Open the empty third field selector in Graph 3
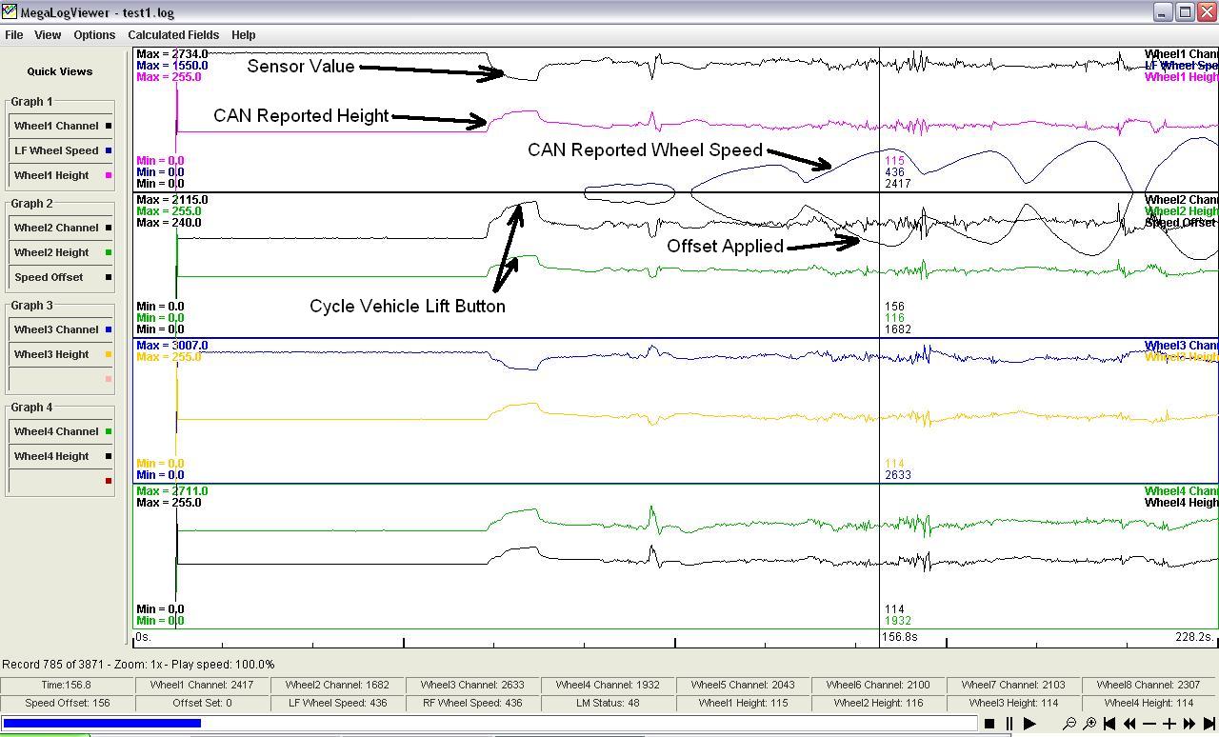Screen dimensions: 1219x737 (61, 379)
